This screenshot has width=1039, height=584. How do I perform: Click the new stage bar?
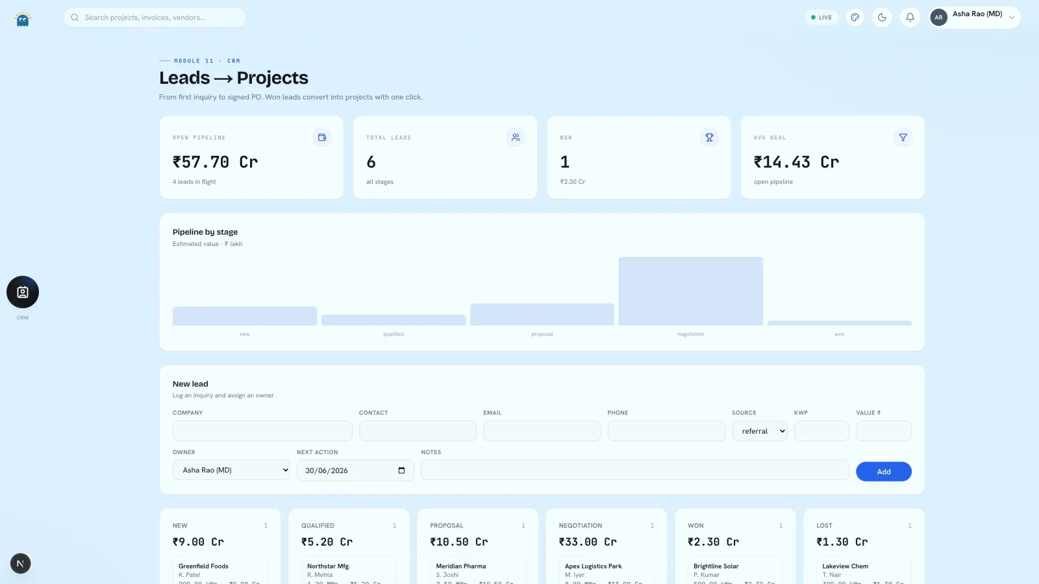coord(245,316)
